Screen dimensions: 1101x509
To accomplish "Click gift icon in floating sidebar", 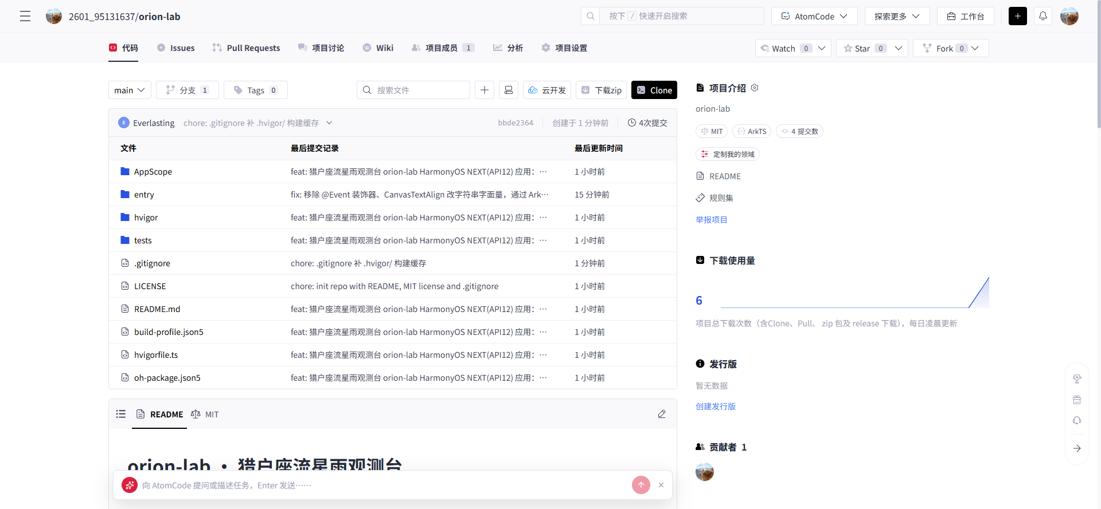I will pyautogui.click(x=1077, y=400).
